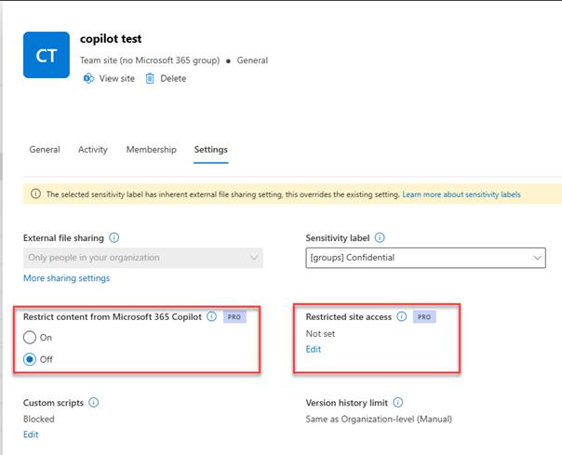Screen dimensions: 562x455
Task: Click info icon next to External file sharing
Action: pos(114,238)
